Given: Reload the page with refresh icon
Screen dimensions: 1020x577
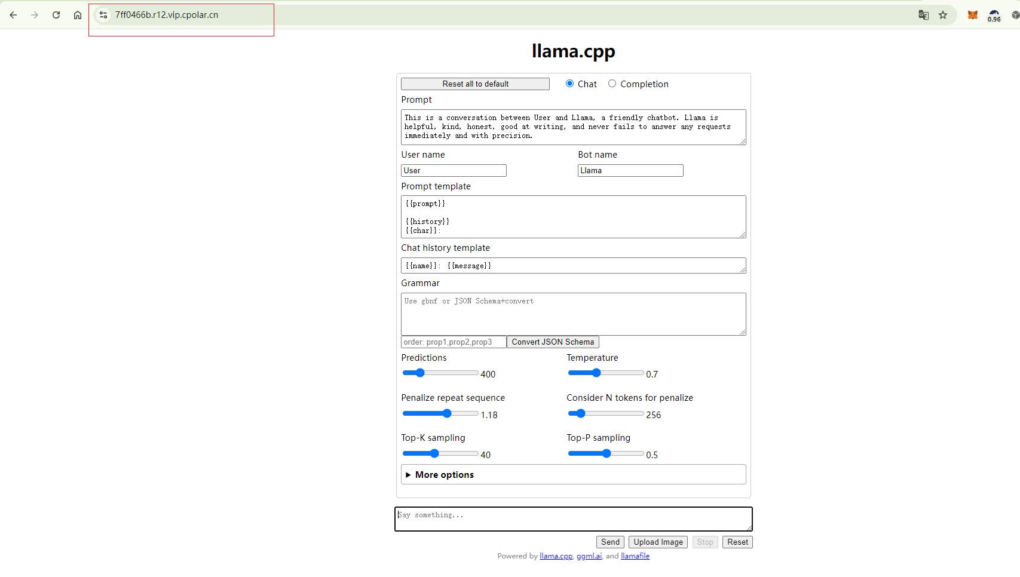Looking at the screenshot, I should coord(56,15).
